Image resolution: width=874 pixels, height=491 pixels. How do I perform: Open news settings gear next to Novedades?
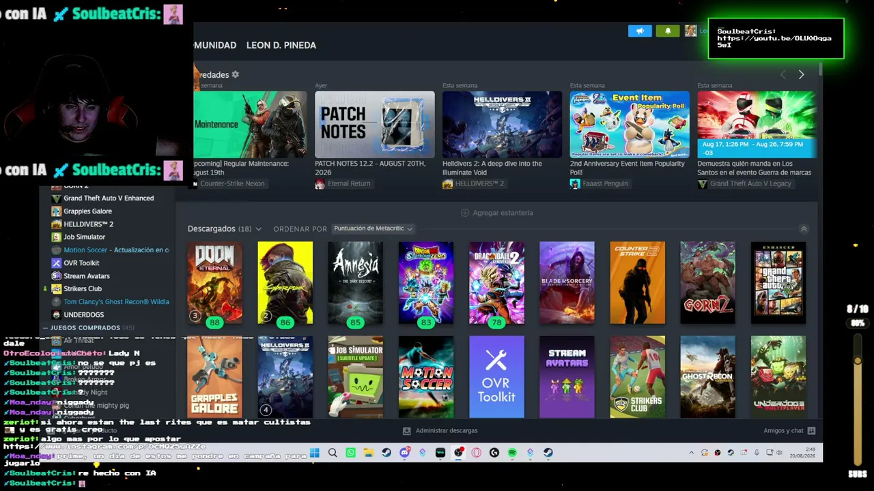236,74
